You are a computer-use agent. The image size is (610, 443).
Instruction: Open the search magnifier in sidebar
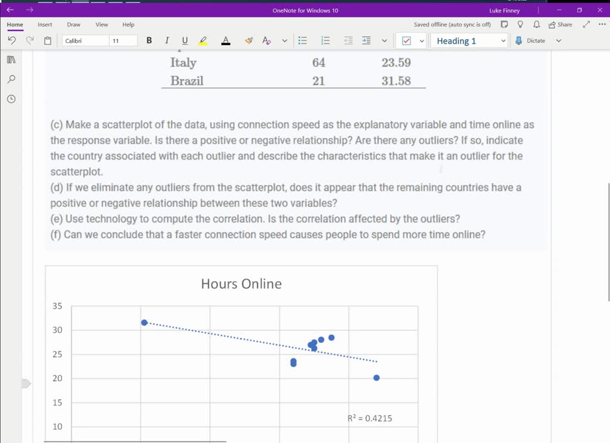click(x=11, y=79)
